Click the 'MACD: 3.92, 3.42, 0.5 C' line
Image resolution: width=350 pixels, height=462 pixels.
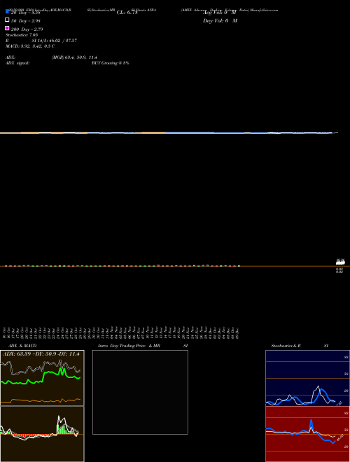(30, 46)
